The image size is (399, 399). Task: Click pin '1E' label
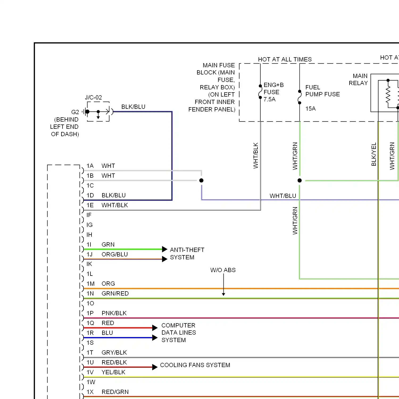pos(90,205)
